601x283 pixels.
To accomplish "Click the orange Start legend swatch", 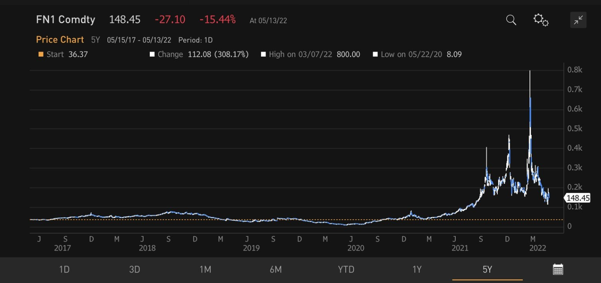I will click(x=41, y=54).
